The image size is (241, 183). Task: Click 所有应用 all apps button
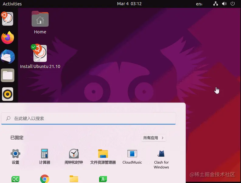point(153,138)
